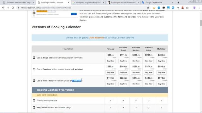The height and width of the screenshot is (113, 202).
Task: Click the FEATURES column header
Action: click(x=68, y=49)
